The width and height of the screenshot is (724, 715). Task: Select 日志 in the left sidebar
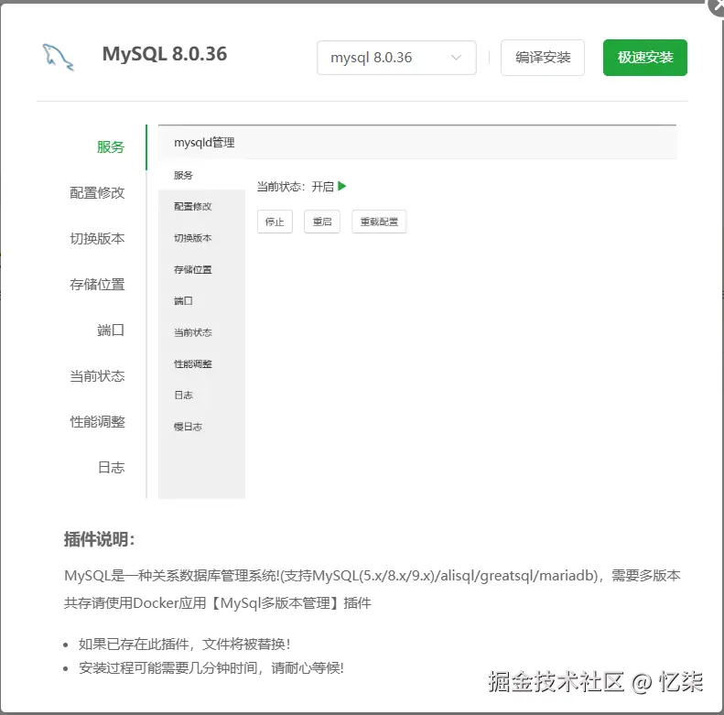pyautogui.click(x=111, y=467)
